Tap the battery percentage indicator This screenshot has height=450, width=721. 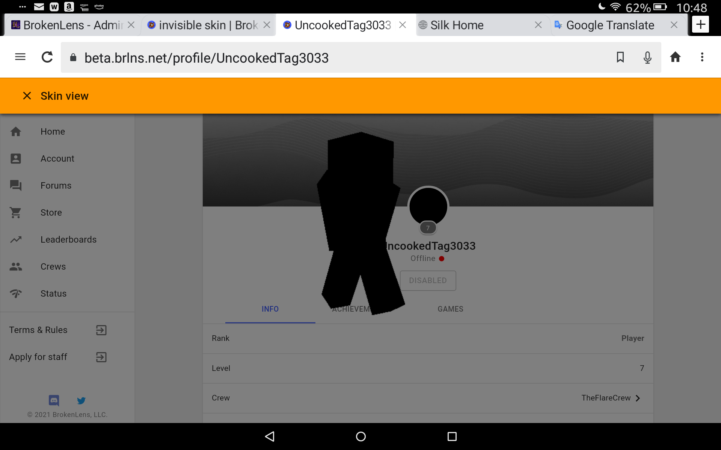[638, 7]
